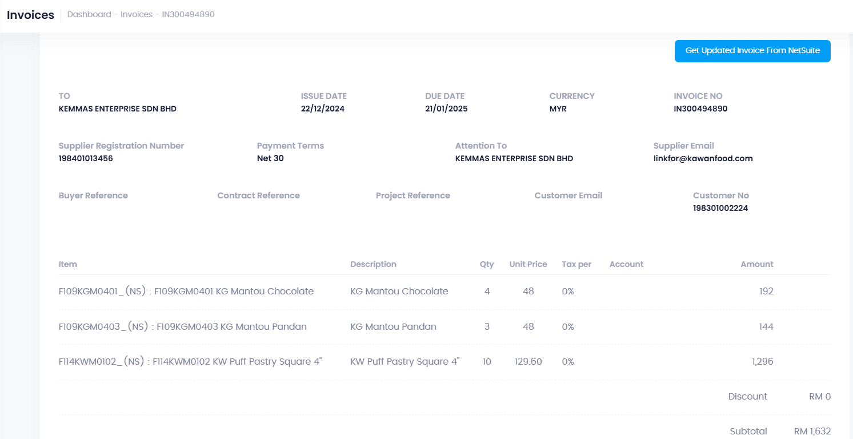Click the Qty column header
Screen dimensions: 853x439
[x=487, y=264]
